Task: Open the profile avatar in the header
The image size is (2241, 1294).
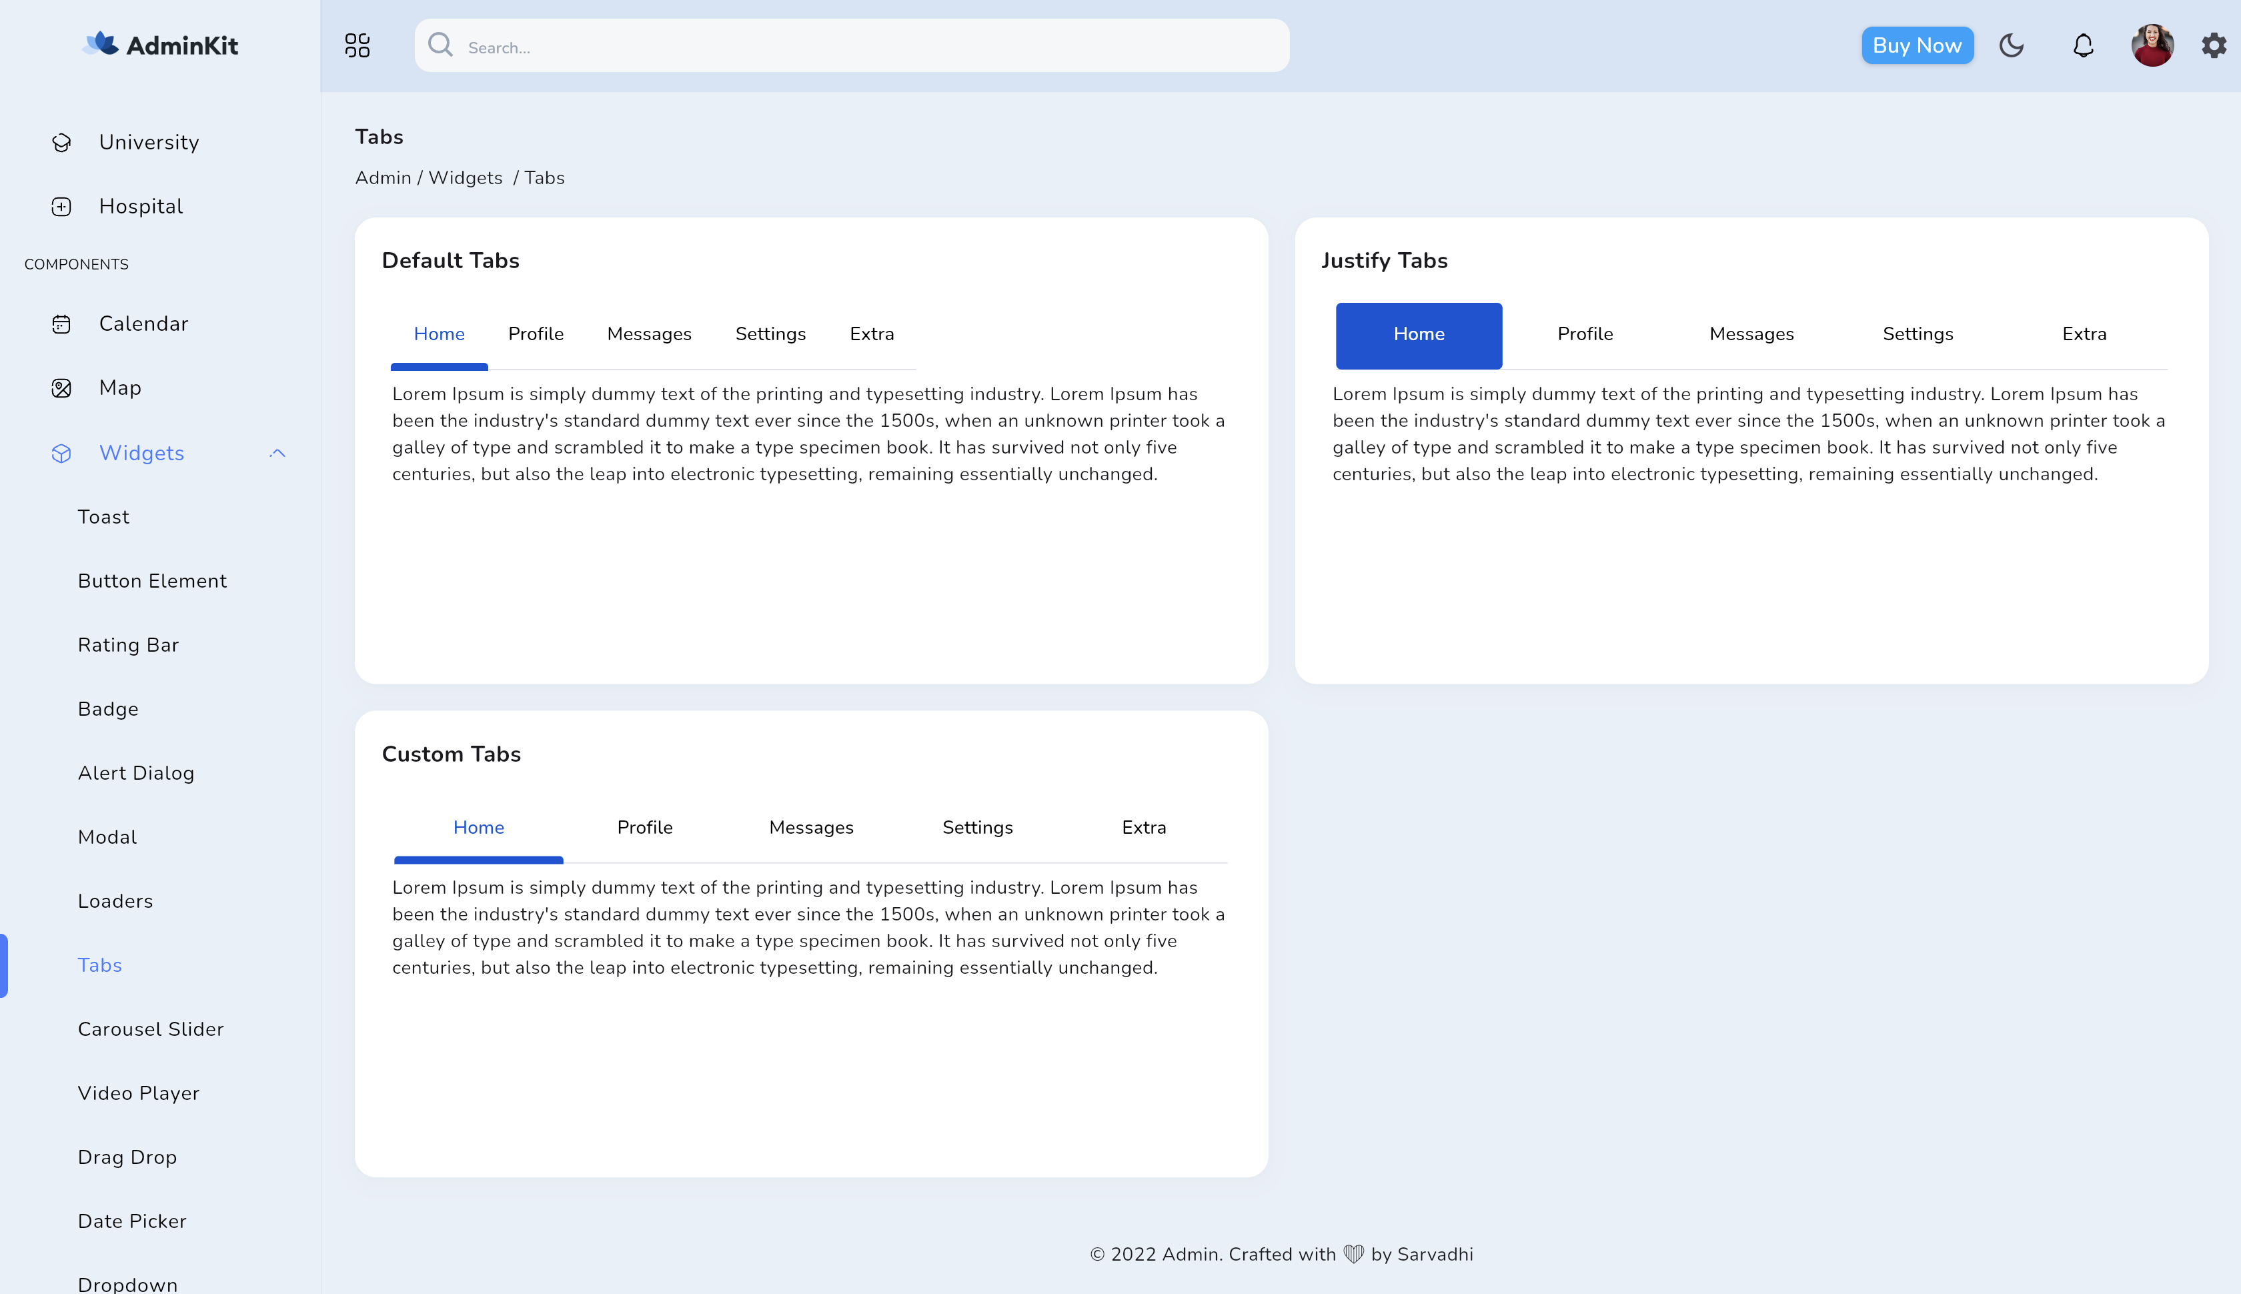Action: coord(2151,45)
